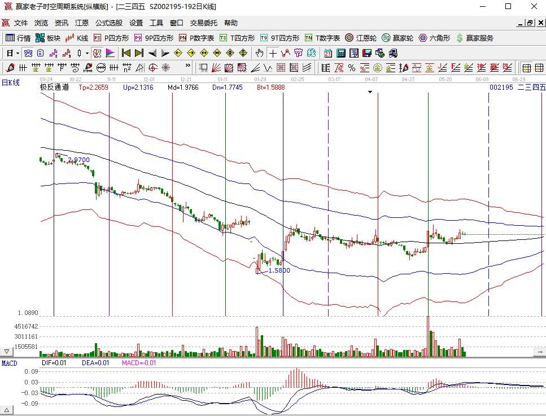The image size is (546, 416).
Task: Toggle the crosshair cursor tool
Action: [x=273, y=53]
